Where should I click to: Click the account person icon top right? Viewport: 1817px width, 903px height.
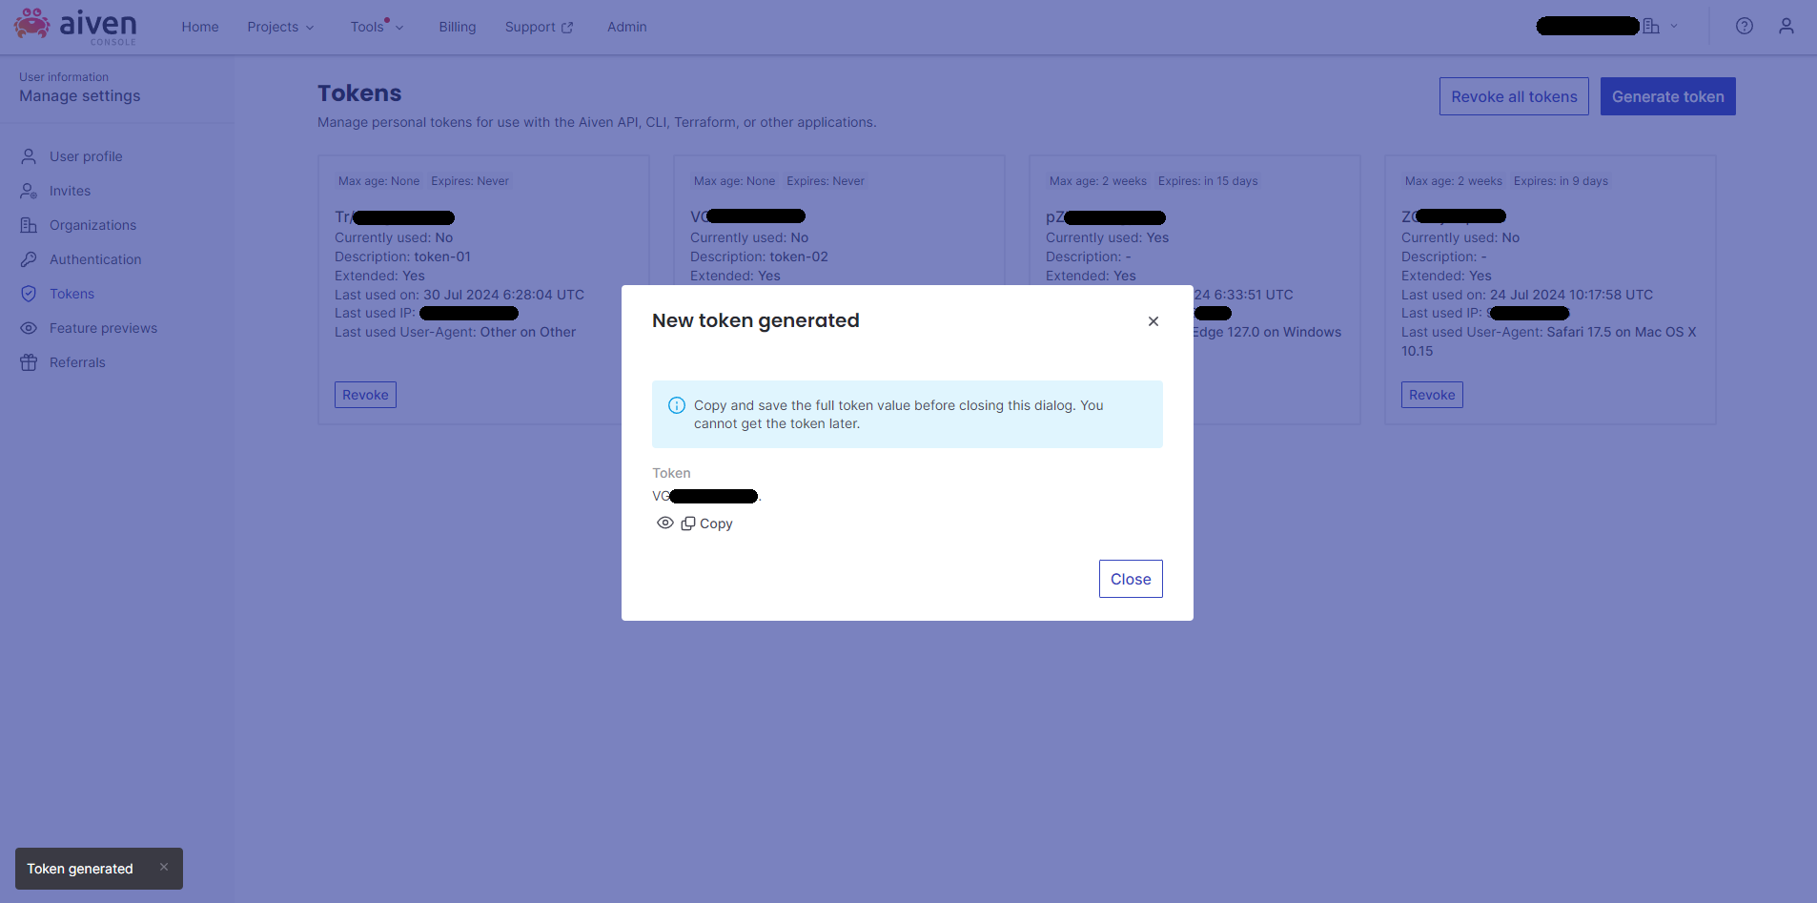(1786, 26)
